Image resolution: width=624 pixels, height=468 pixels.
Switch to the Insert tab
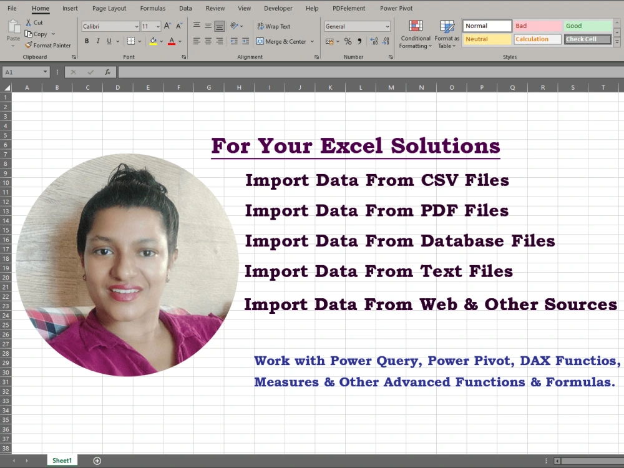pos(70,8)
